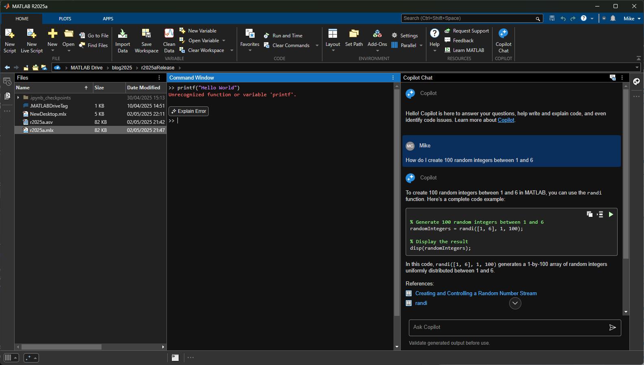Viewport: 644px width, 365px height.
Task: Click the Files panel horizontal scrollbar
Action: coord(61,347)
